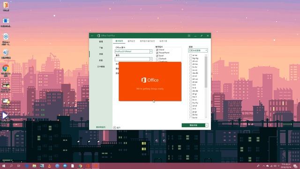Check the hu-hu language box

pyautogui.click(x=191, y=103)
